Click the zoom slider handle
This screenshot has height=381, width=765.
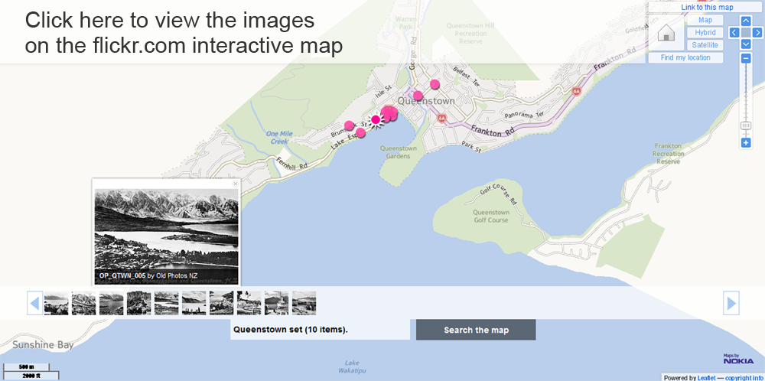746,125
